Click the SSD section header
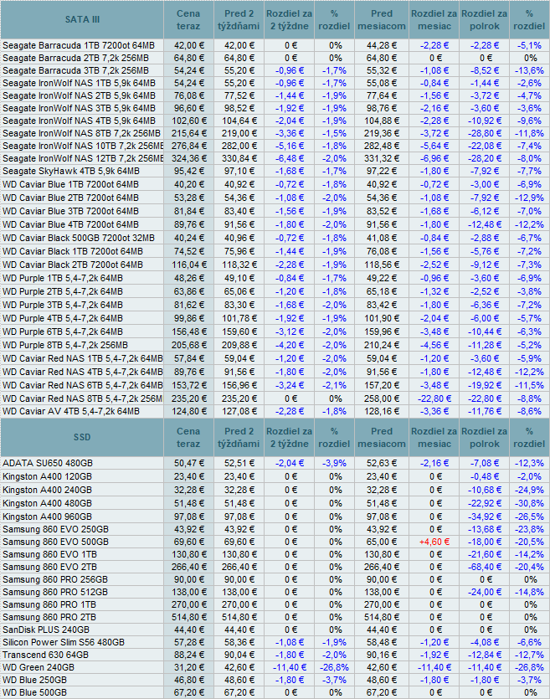The width and height of the screenshot is (550, 699). click(82, 437)
